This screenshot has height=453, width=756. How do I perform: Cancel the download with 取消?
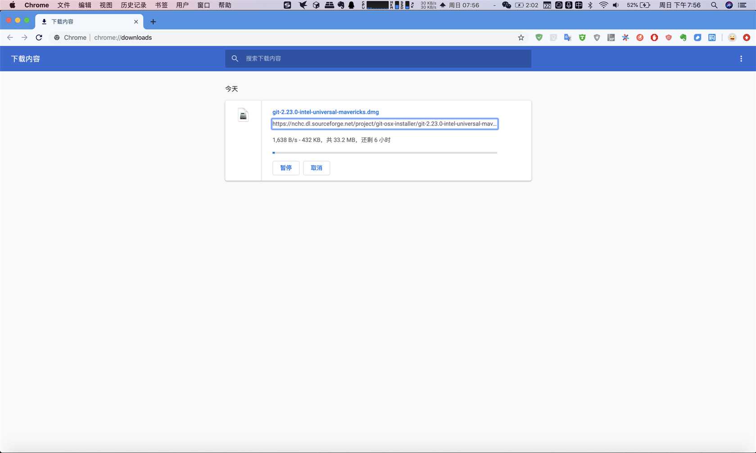click(x=317, y=168)
